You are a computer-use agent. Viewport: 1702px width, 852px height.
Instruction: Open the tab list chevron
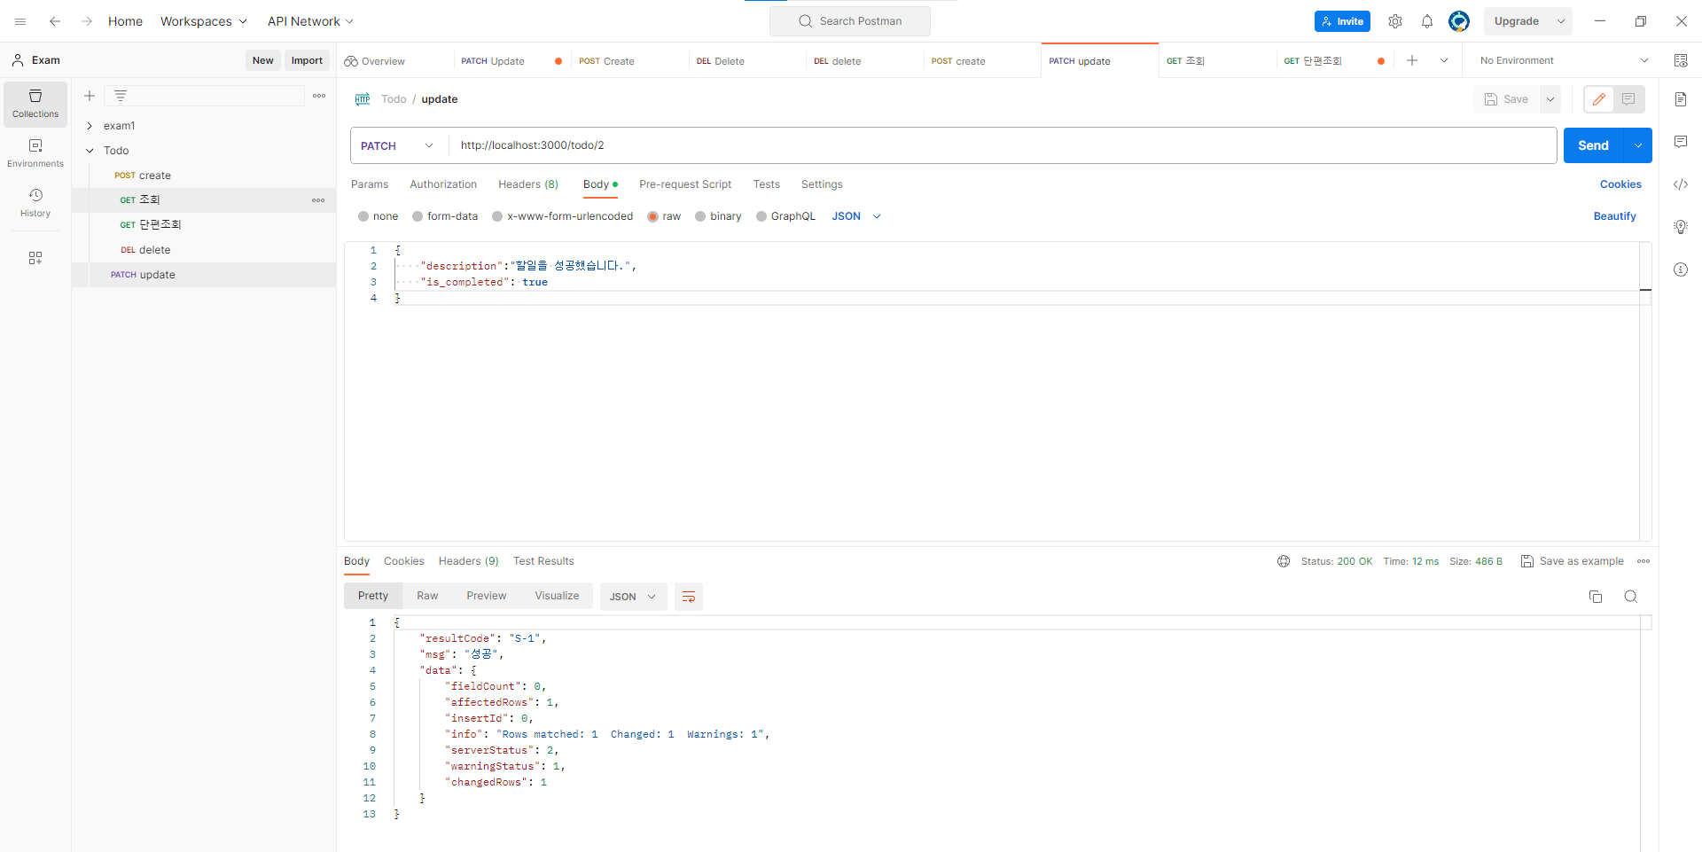tap(1444, 60)
